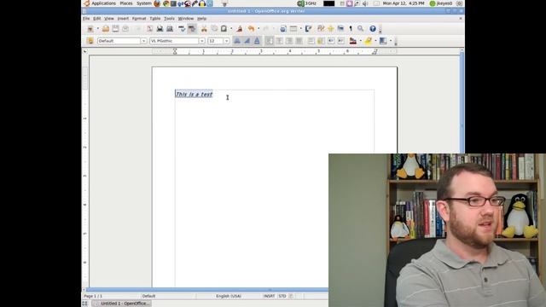
Task: Click the Export as PDF icon
Action: [150, 29]
